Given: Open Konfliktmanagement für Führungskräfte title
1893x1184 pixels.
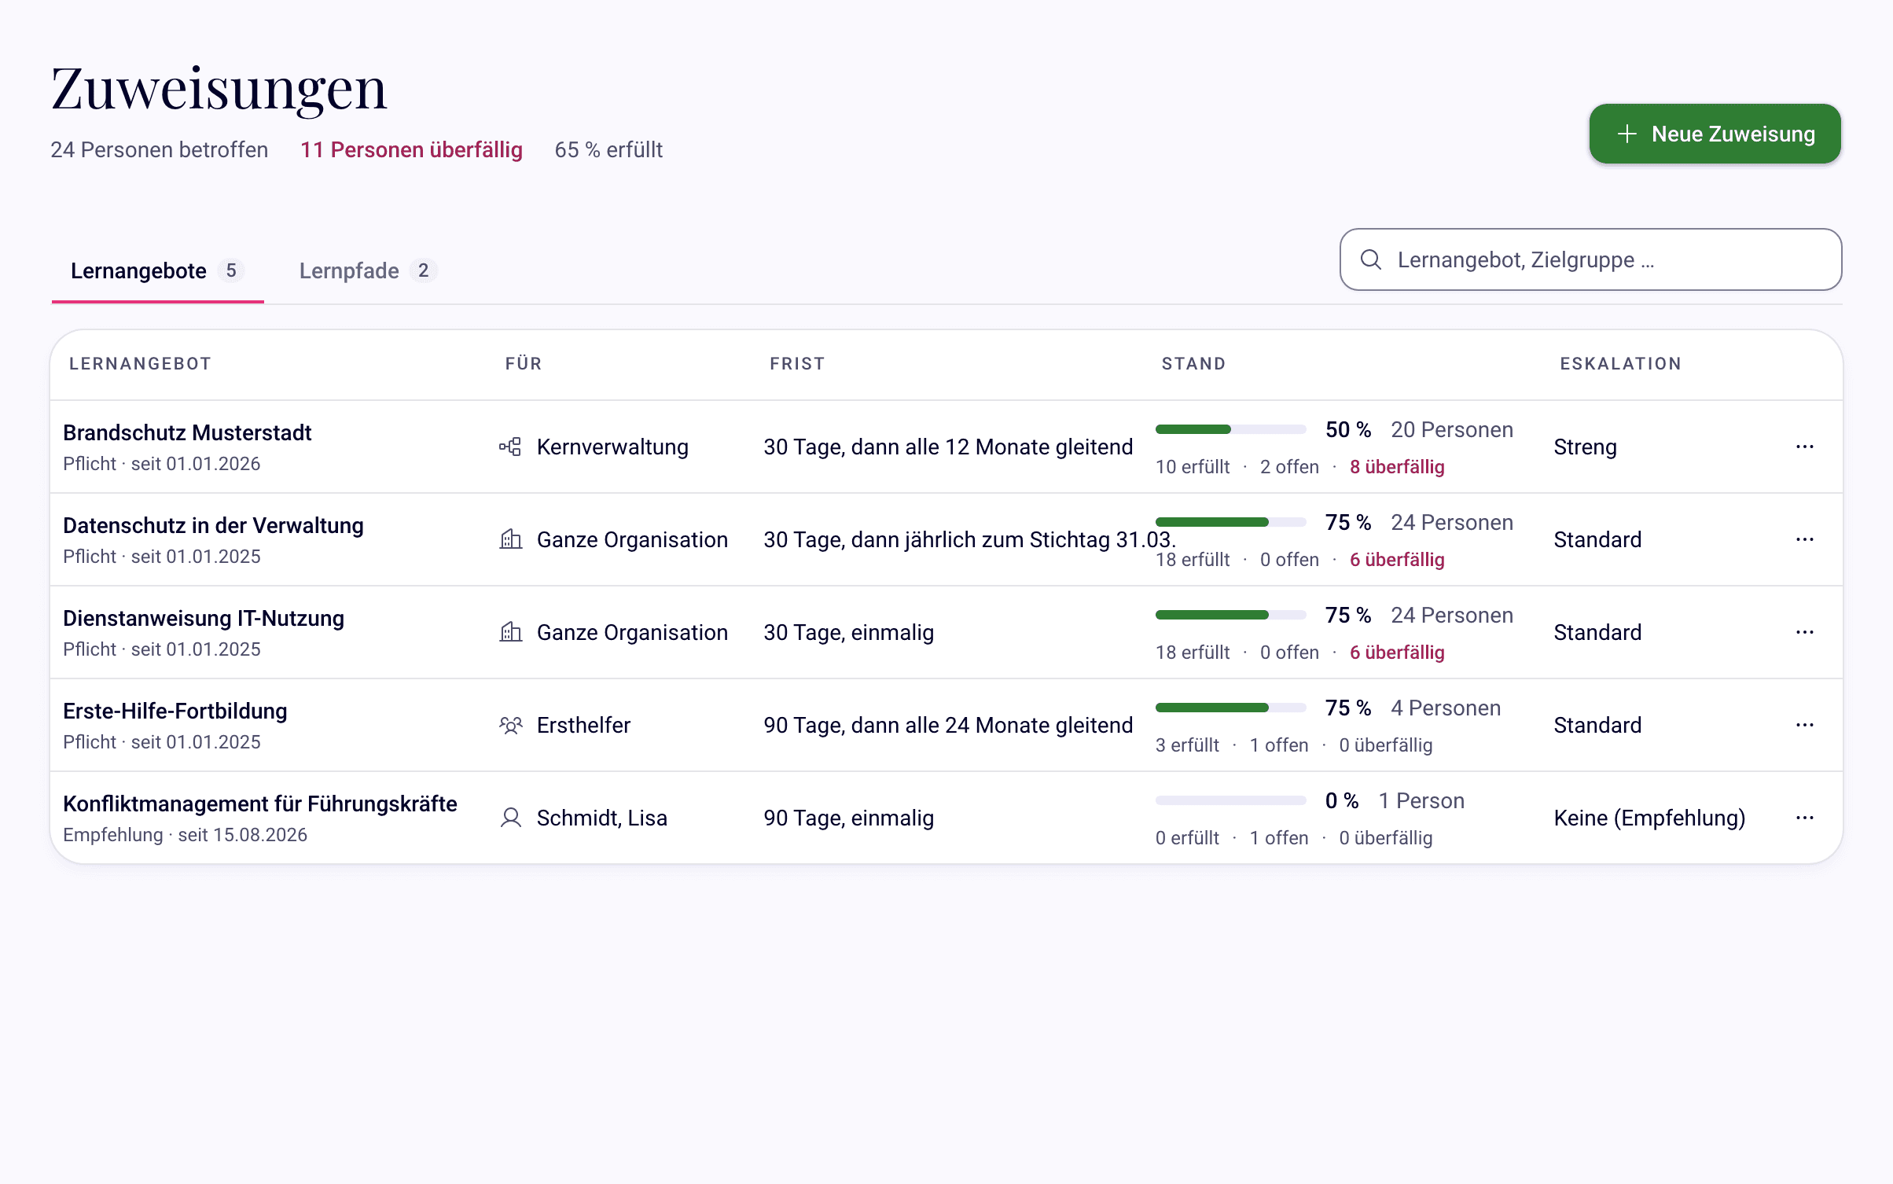Looking at the screenshot, I should (x=260, y=803).
